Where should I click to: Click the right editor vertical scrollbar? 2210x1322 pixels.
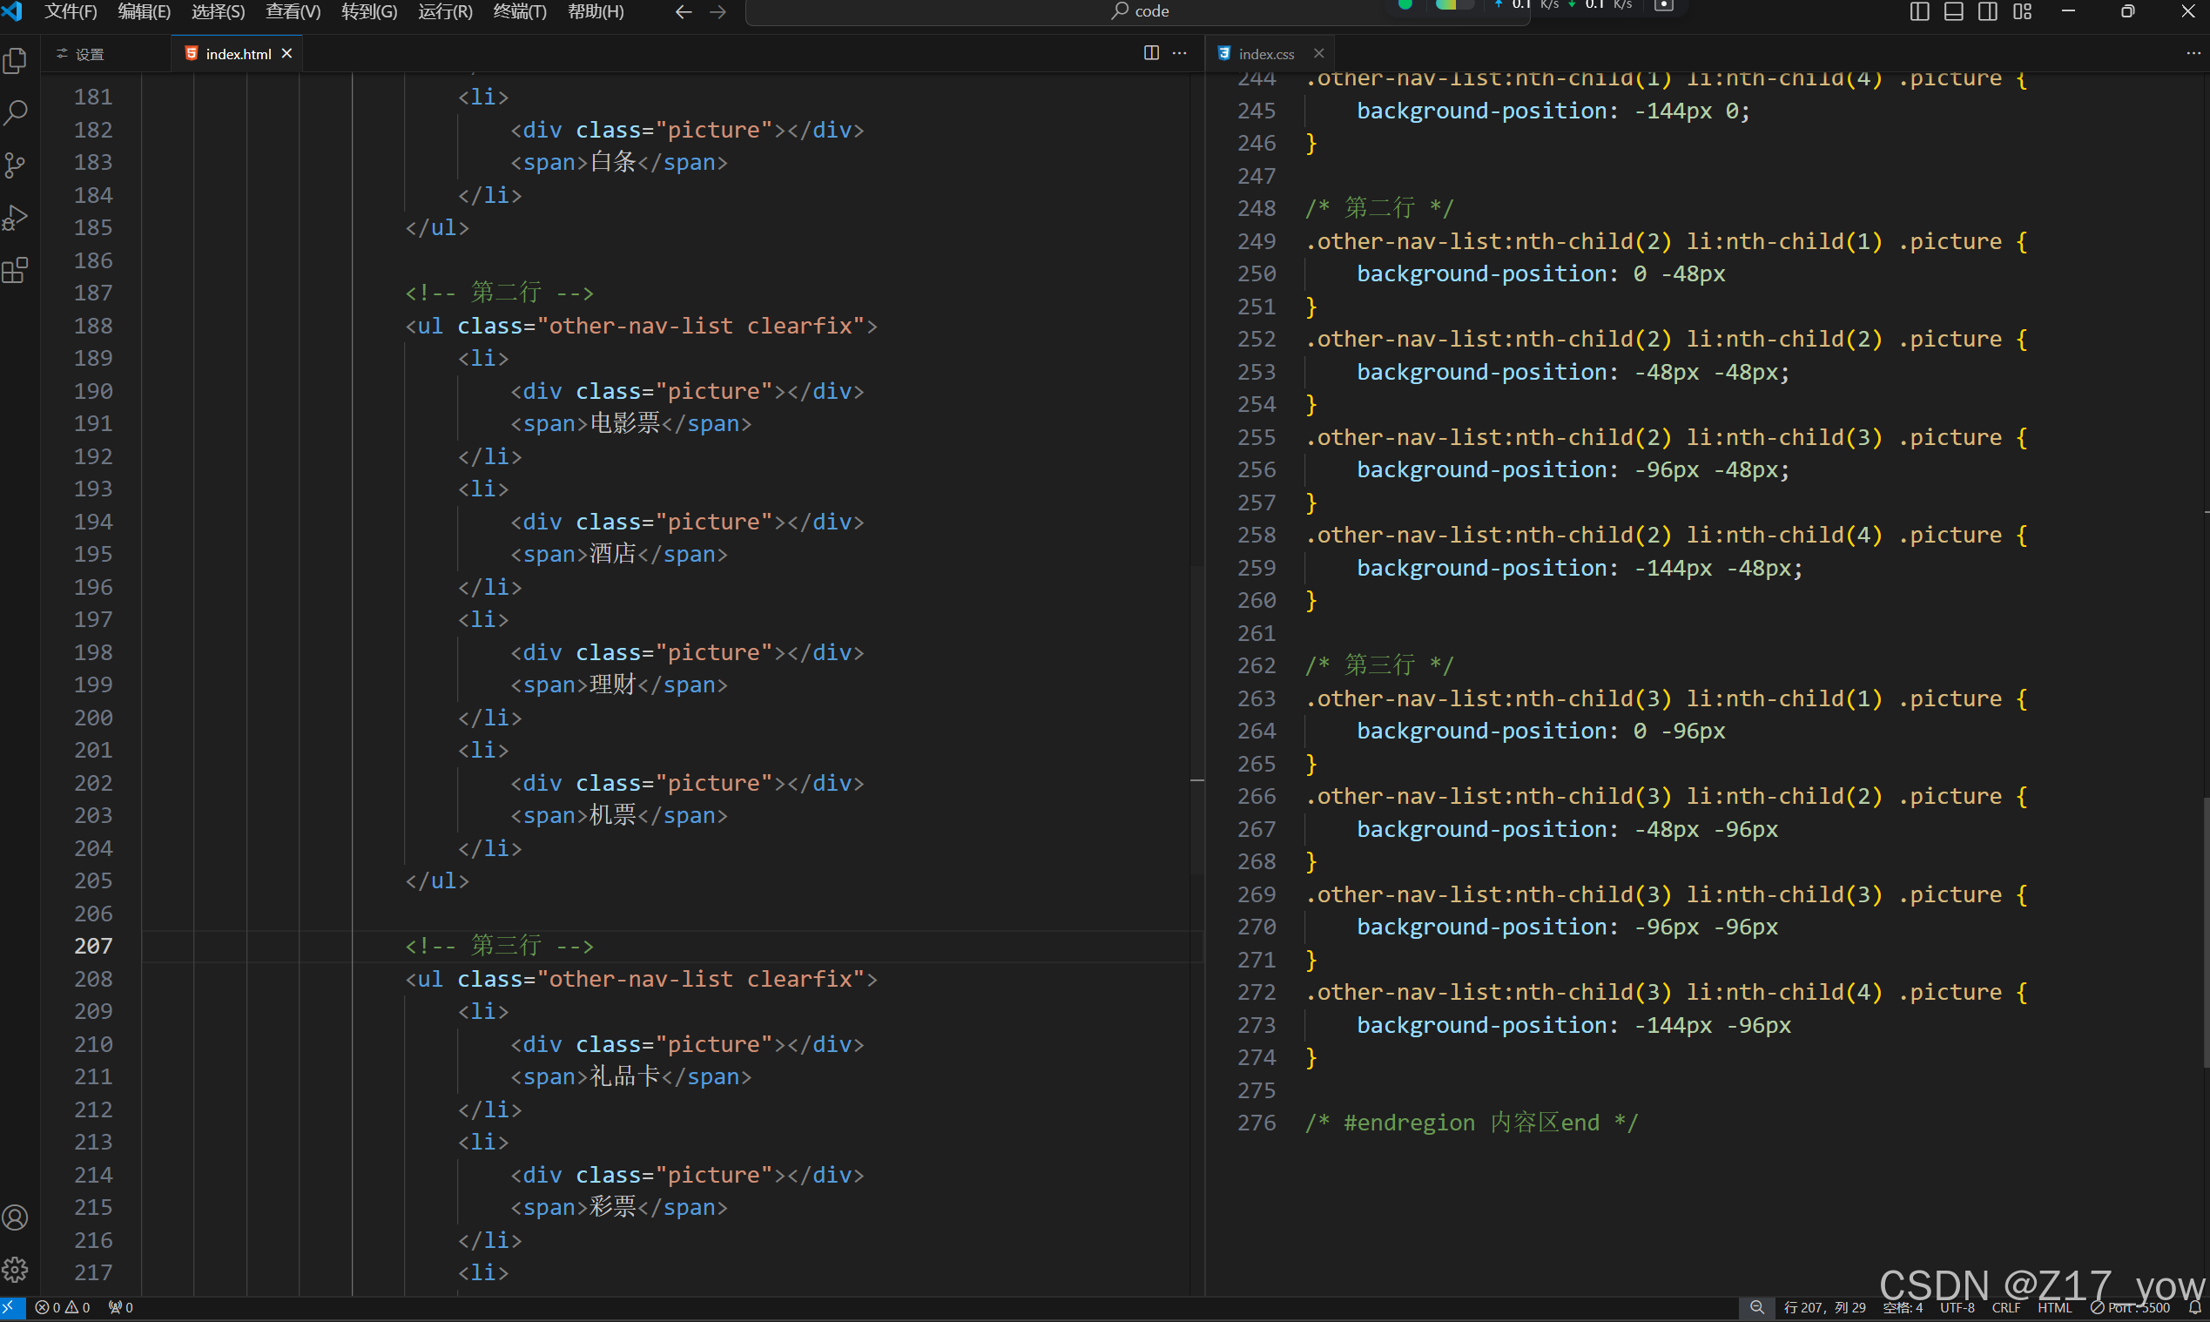pos(2205,931)
